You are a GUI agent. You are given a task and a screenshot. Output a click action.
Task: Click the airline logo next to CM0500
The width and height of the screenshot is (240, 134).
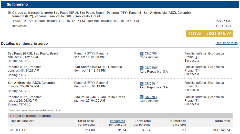(141, 68)
